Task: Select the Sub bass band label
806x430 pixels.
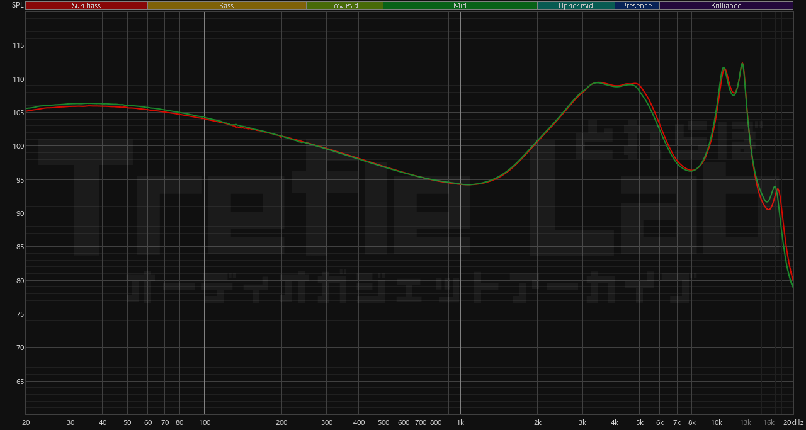Action: point(86,6)
